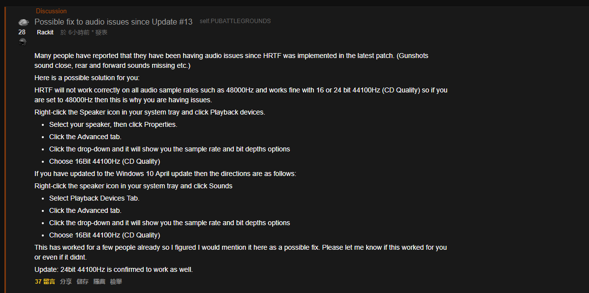Image resolution: width=589 pixels, height=293 pixels.
Task: Click the "Update: 24bit 44100Hz is confirmed" line
Action: tap(114, 269)
